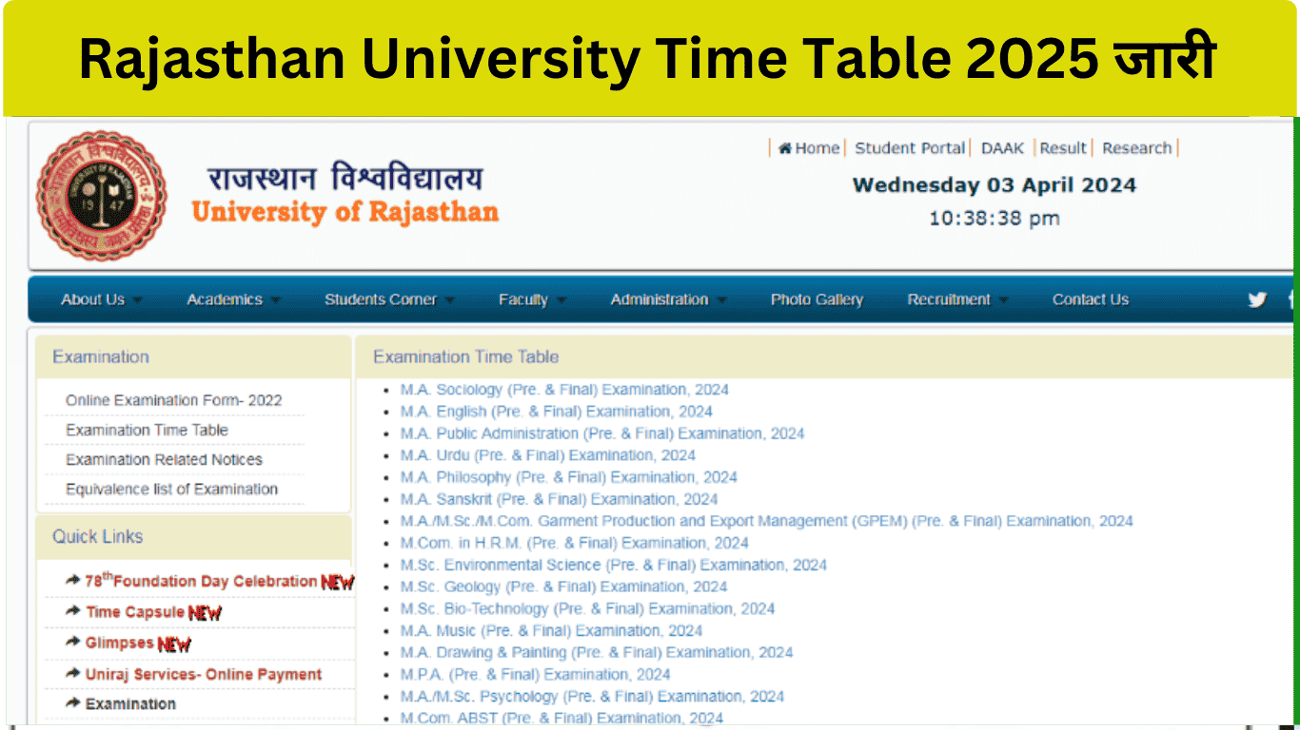1300x730 pixels.
Task: Expand the Recruitment dropdown
Action: tap(950, 299)
